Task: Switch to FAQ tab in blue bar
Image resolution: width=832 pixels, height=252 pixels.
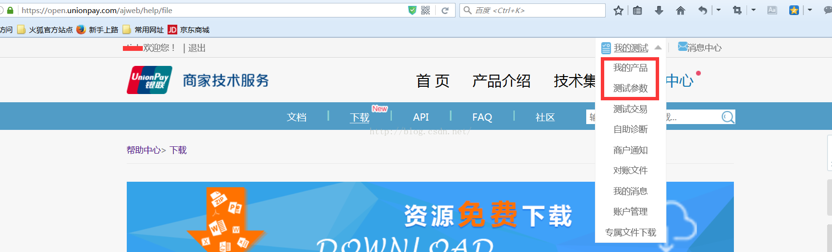Action: (x=482, y=117)
